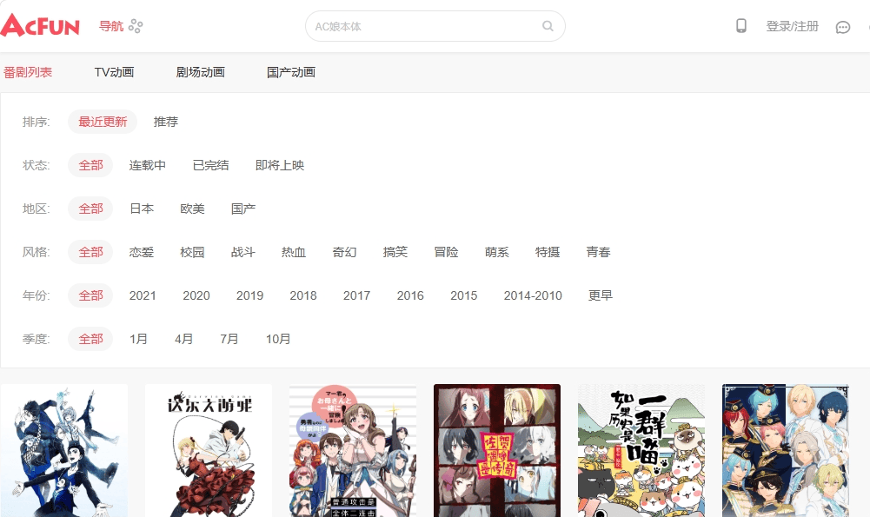This screenshot has width=870, height=517.
Task: Open the ice skaters anime poster
Action: click(63, 450)
